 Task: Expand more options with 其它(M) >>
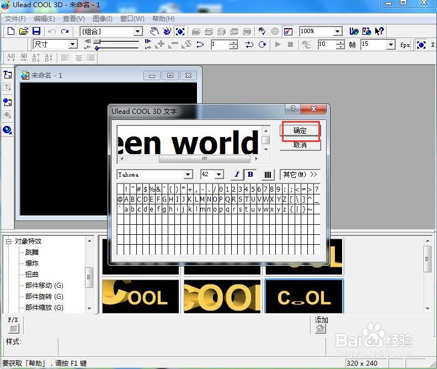click(300, 175)
